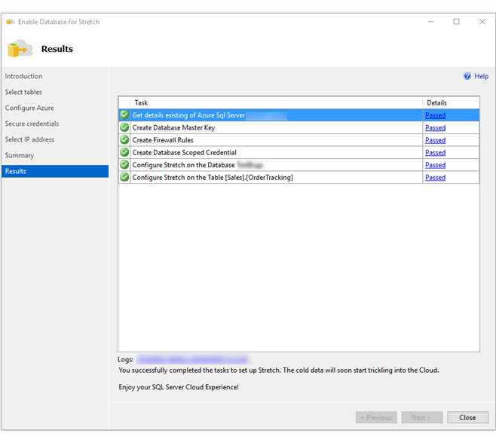496x442 pixels.
Task: Select 'Get details existing of Azure Sql Server' row
Action: [299, 115]
